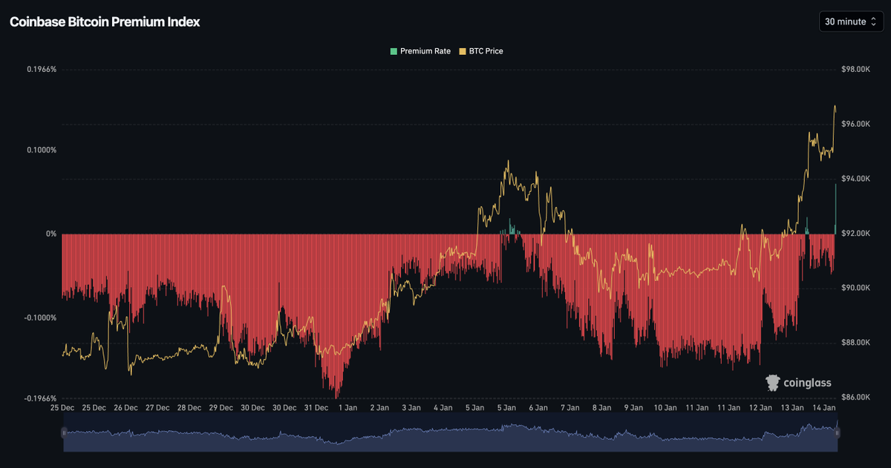Click the 4 Jan date label
The height and width of the screenshot is (468, 891).
tap(443, 408)
